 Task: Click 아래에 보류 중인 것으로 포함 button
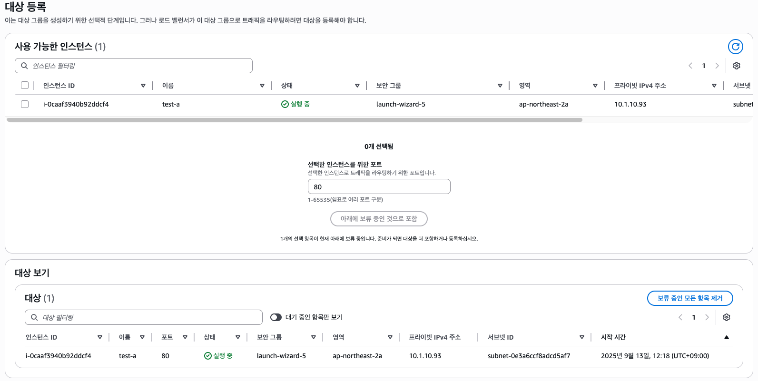click(379, 219)
